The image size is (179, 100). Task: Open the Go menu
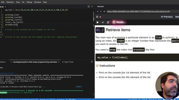point(23,2)
